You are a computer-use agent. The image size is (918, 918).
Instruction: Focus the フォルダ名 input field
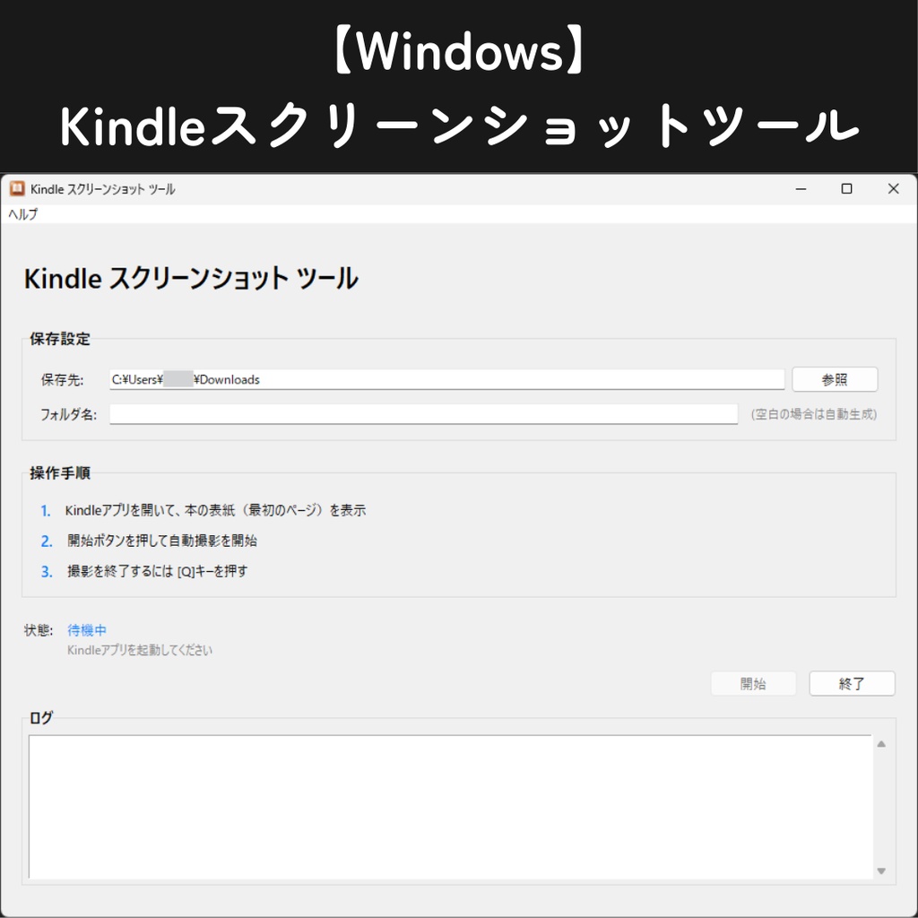[423, 414]
